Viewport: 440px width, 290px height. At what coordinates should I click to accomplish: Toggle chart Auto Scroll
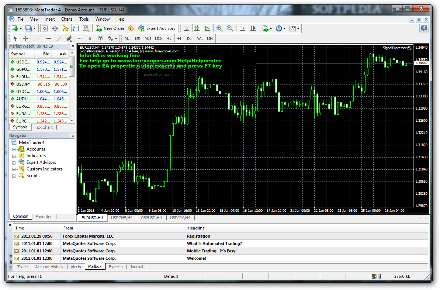(x=243, y=28)
